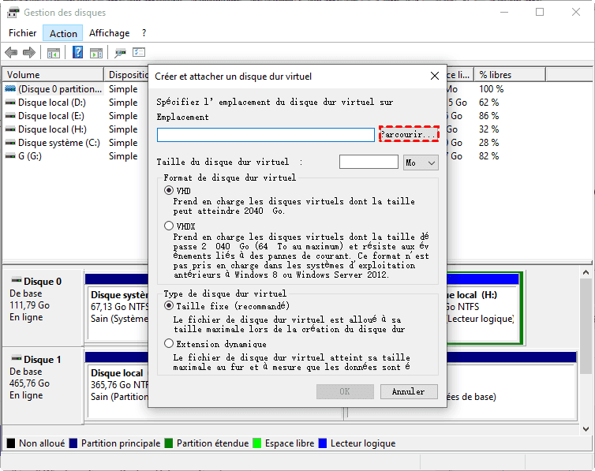The image size is (595, 471).
Task: Open the blue Help toolbar icon
Action: (x=78, y=53)
